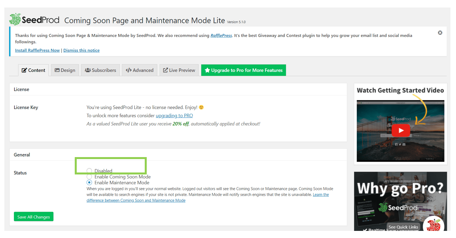Screen dimensions: 456x238
Task: Go to the Advanced tab
Action: (140, 70)
